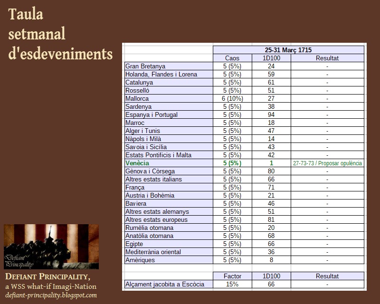Click the '24' roll for Gran Bretanya

[271, 66]
